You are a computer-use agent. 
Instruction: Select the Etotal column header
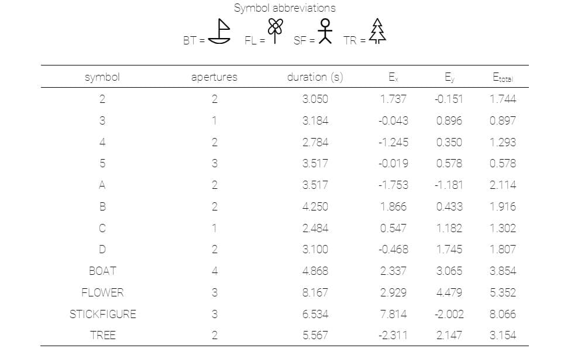pyautogui.click(x=503, y=77)
